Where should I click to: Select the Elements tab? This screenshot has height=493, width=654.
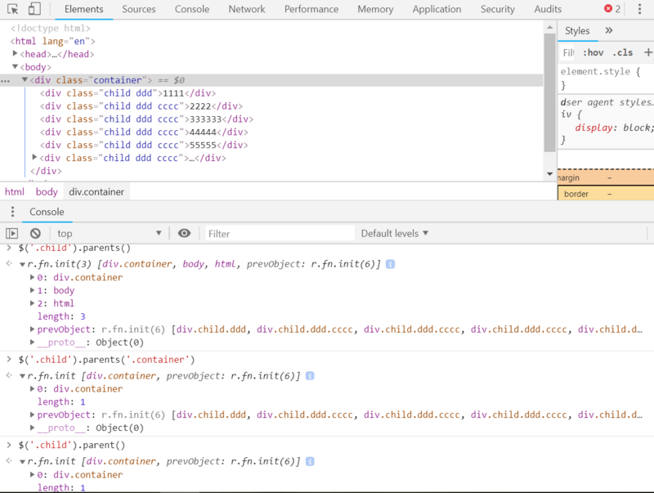coord(84,9)
